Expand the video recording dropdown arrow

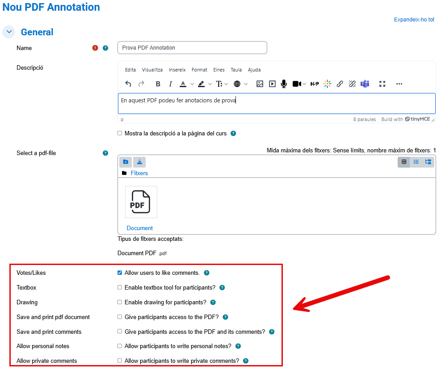click(304, 84)
